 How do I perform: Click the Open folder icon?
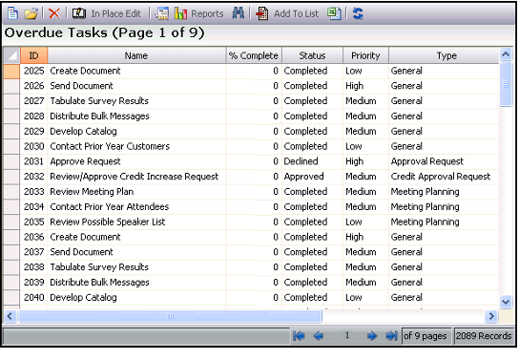pos(31,13)
